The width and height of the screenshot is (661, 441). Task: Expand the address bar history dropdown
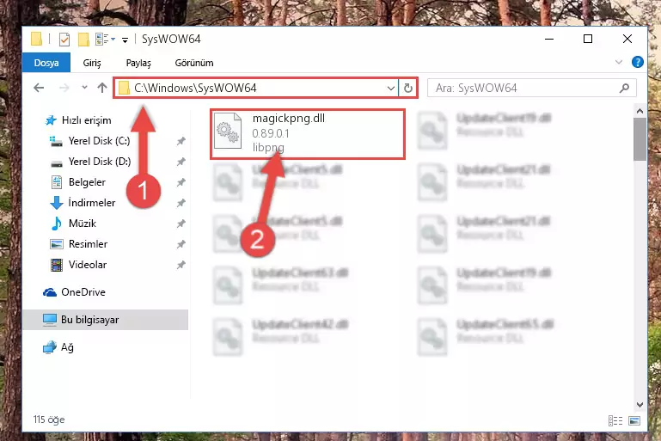click(x=391, y=89)
